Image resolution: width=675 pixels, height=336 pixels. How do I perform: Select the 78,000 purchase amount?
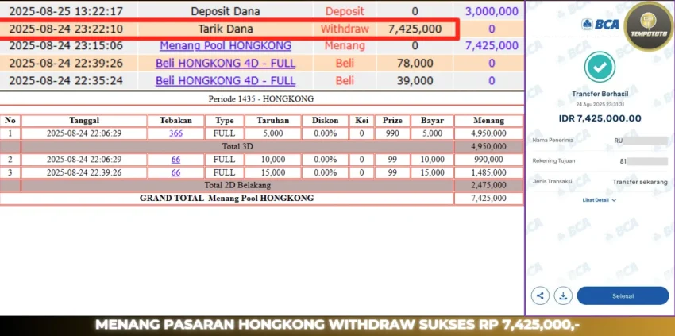(415, 64)
